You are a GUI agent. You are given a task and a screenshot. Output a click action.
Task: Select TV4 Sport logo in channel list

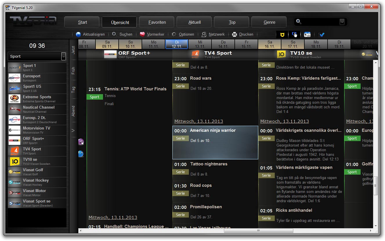15,151
